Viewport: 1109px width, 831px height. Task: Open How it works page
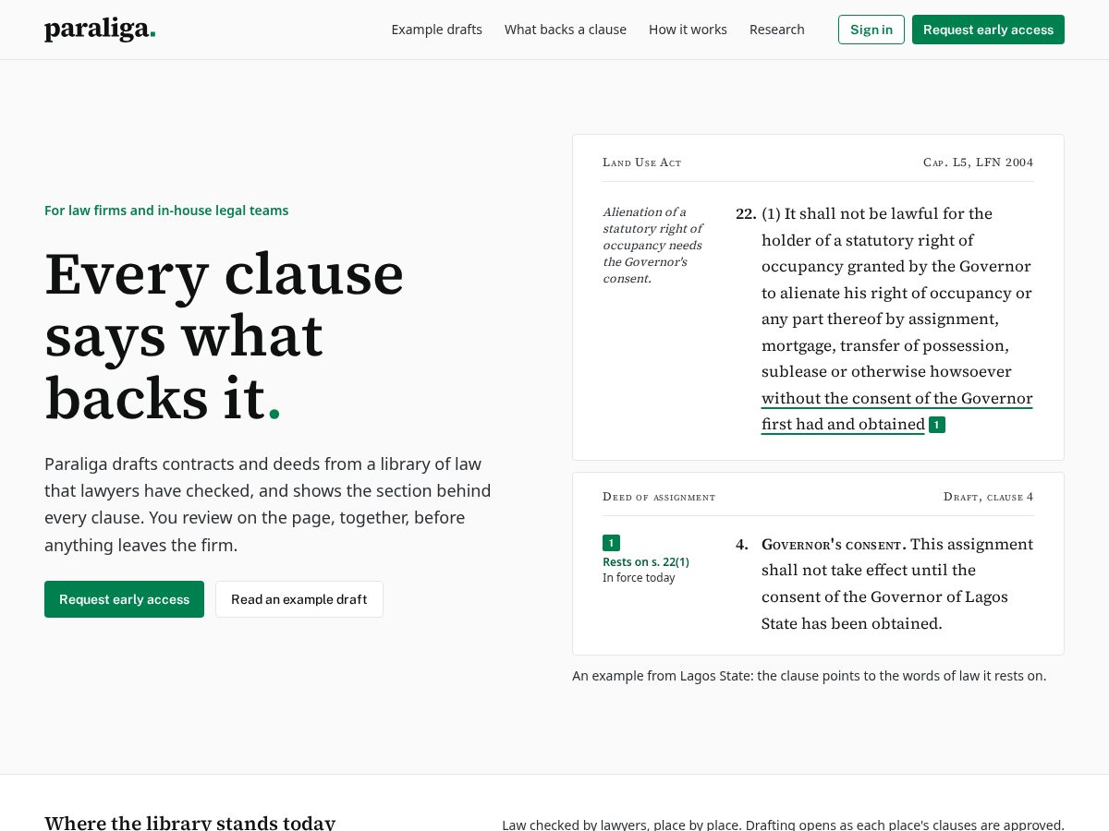688,30
